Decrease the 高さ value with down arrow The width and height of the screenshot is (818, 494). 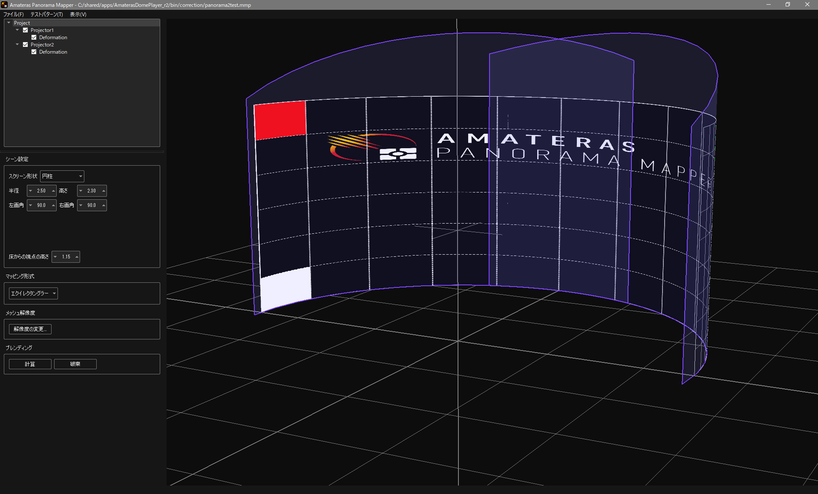(81, 191)
